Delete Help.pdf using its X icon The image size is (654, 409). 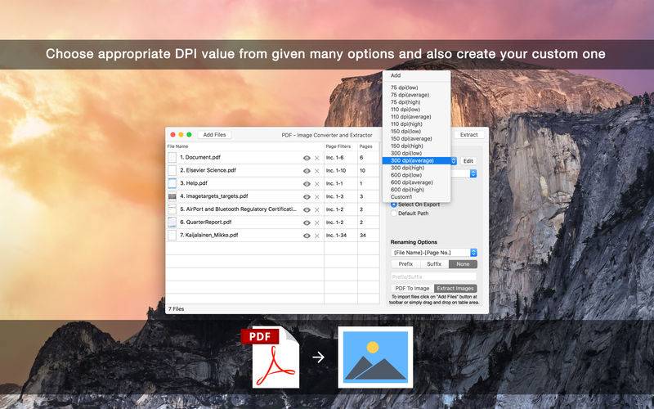pos(317,183)
